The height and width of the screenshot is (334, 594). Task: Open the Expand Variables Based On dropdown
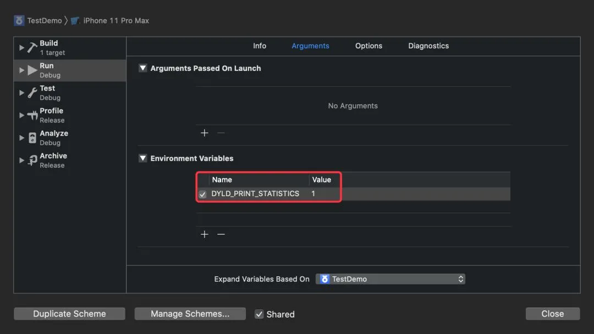point(391,279)
